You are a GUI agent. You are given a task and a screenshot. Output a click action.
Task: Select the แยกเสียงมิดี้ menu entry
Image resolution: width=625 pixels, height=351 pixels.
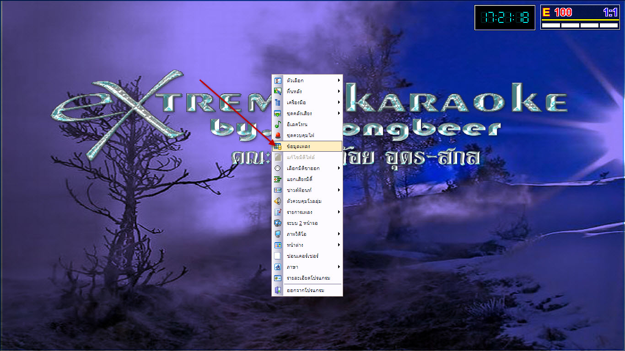pos(307,179)
